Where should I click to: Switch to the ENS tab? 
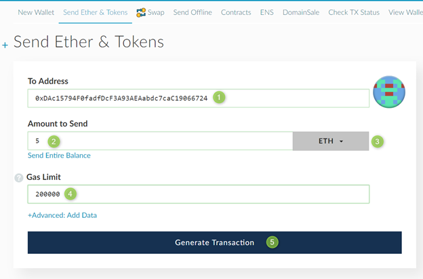(x=266, y=12)
